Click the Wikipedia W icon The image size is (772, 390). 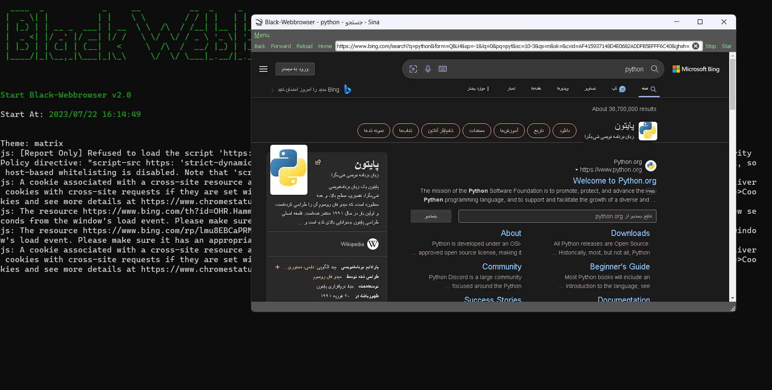[x=373, y=244]
